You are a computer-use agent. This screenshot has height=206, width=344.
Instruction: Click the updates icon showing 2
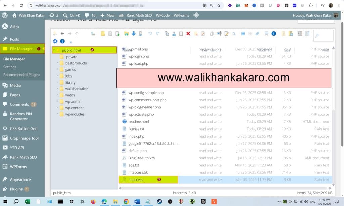point(54,15)
